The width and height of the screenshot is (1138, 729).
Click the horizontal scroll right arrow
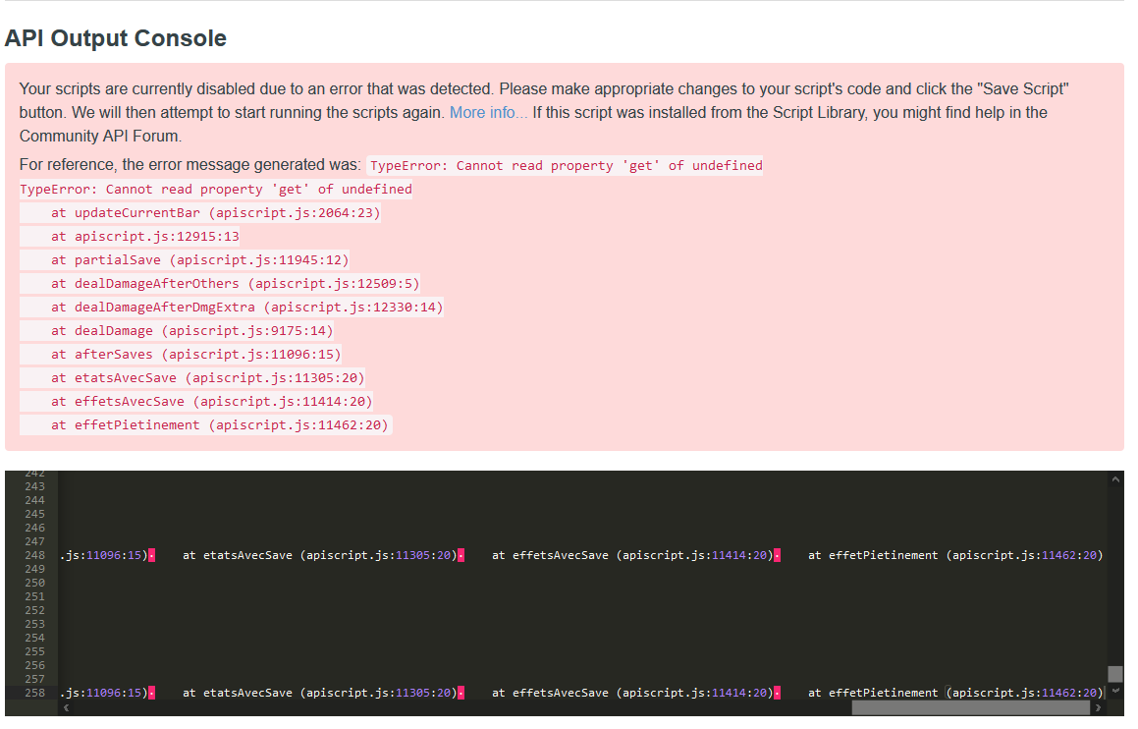pos(1098,707)
